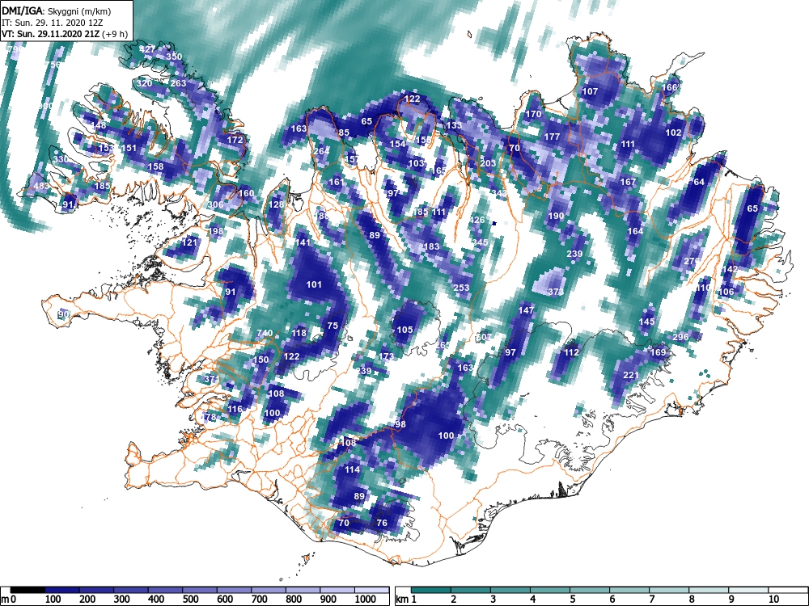Click the visibility value 306 on the map
This screenshot has height=606, width=809.
(215, 204)
